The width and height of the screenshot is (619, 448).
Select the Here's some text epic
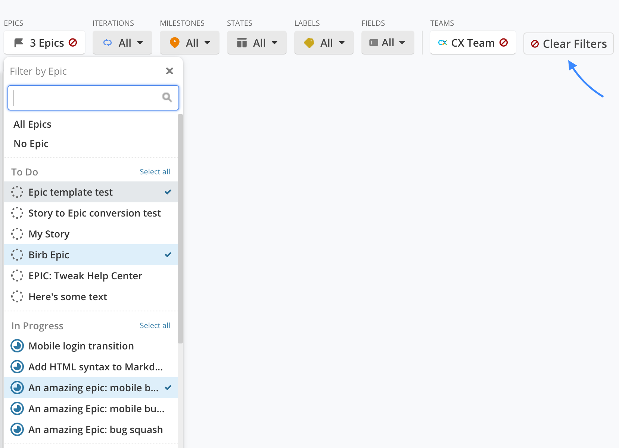91,296
